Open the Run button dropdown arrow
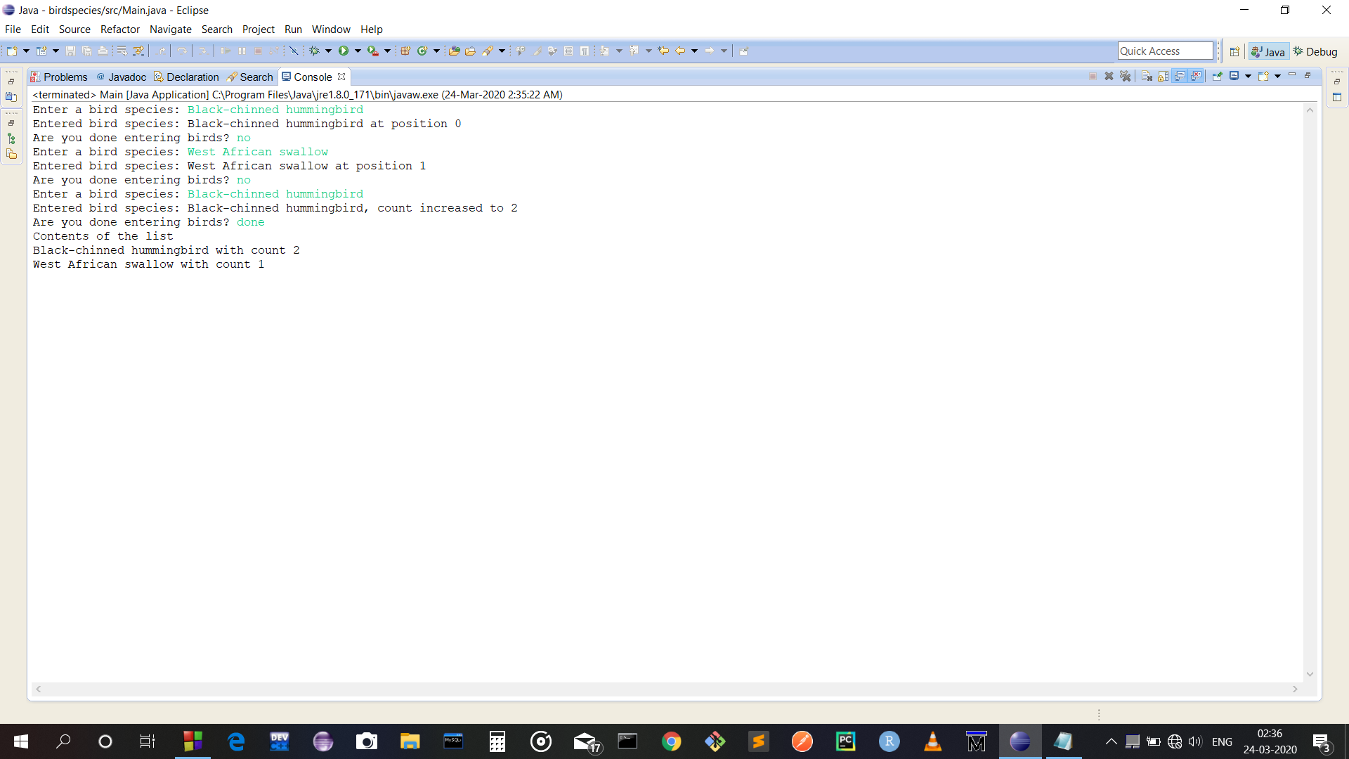This screenshot has height=759, width=1349. click(358, 51)
